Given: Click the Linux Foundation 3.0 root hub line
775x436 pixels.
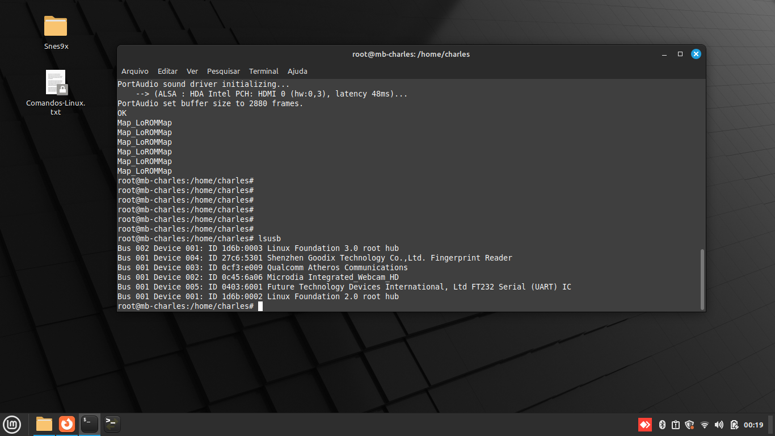Looking at the screenshot, I should coord(258,248).
